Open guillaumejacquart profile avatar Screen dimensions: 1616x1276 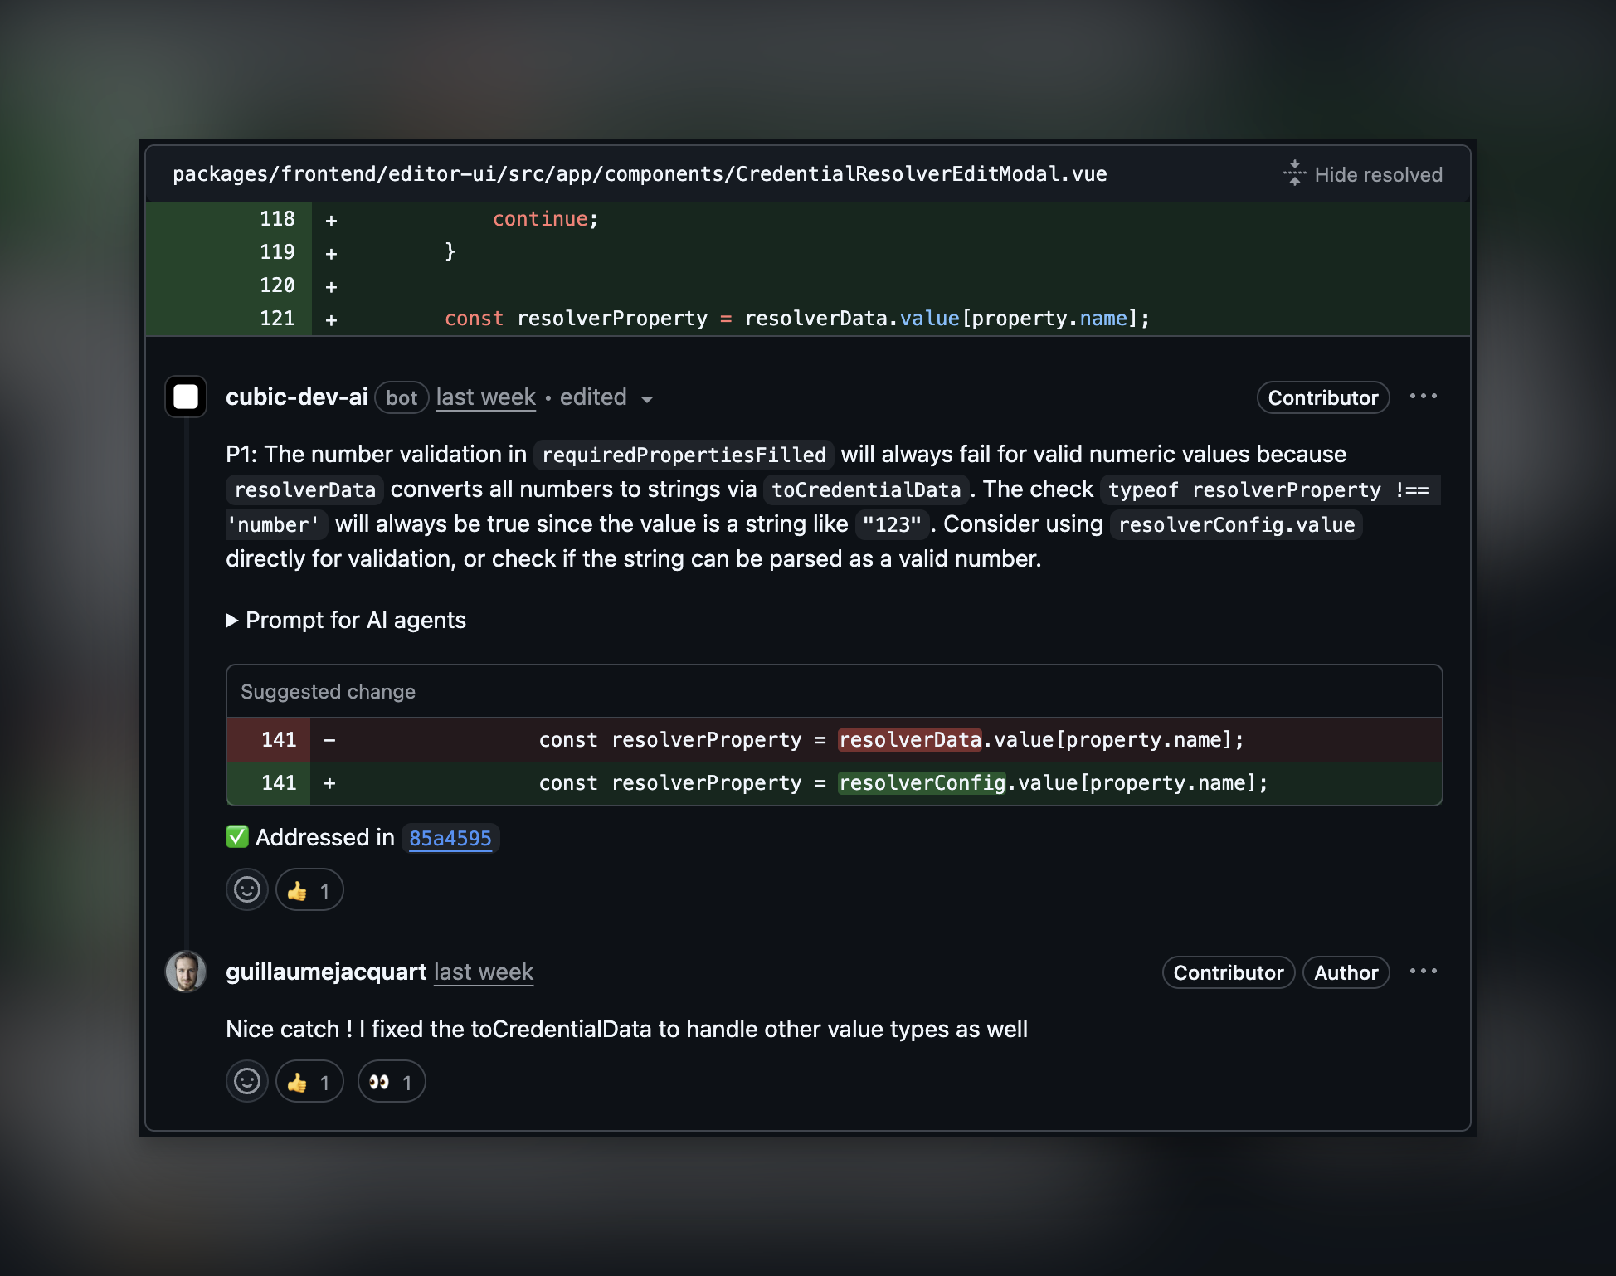186,972
